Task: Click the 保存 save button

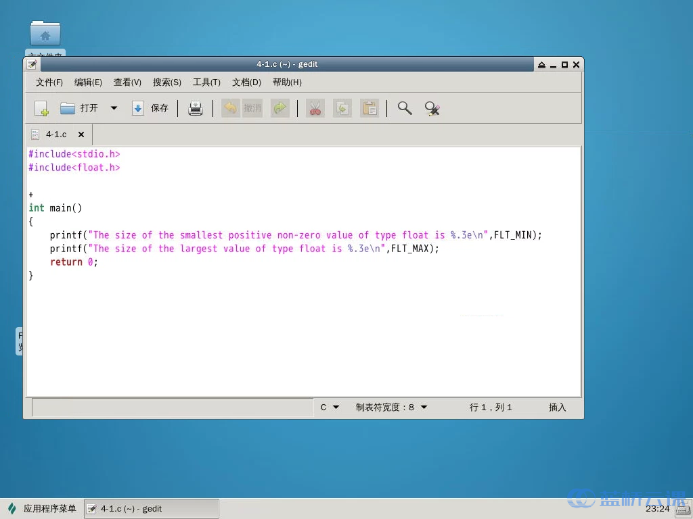Action: point(150,108)
